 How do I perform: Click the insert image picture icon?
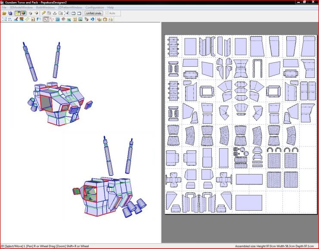81,19
